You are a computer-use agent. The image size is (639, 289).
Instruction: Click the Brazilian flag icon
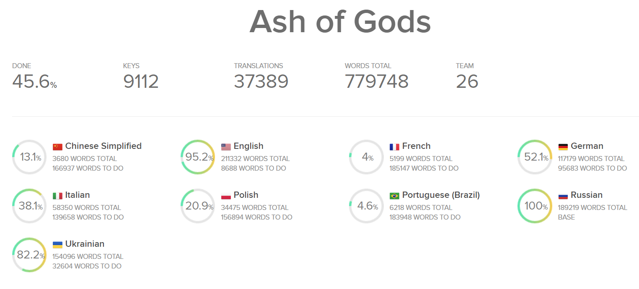pyautogui.click(x=394, y=196)
